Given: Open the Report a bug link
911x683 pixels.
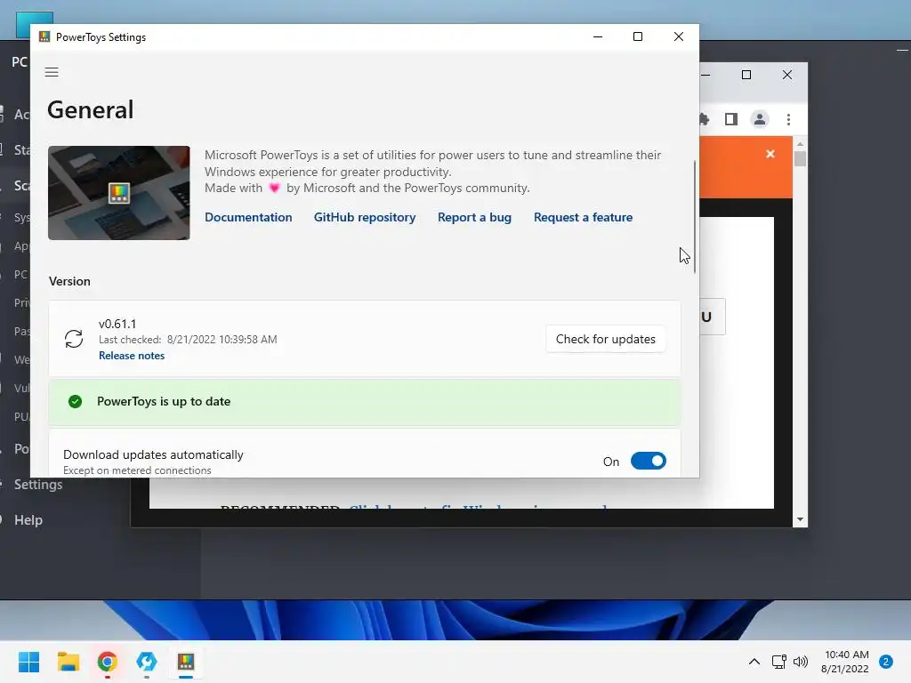Looking at the screenshot, I should pyautogui.click(x=475, y=217).
